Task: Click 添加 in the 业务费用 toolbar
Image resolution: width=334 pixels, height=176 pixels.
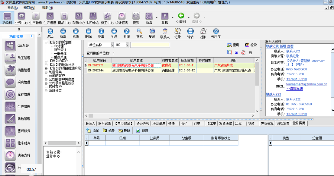Action: pos(93,130)
